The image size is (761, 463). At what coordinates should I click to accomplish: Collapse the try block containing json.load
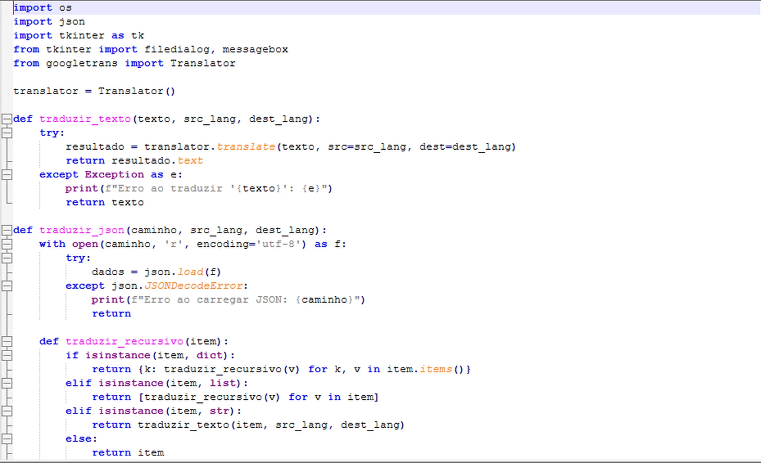(x=6, y=258)
